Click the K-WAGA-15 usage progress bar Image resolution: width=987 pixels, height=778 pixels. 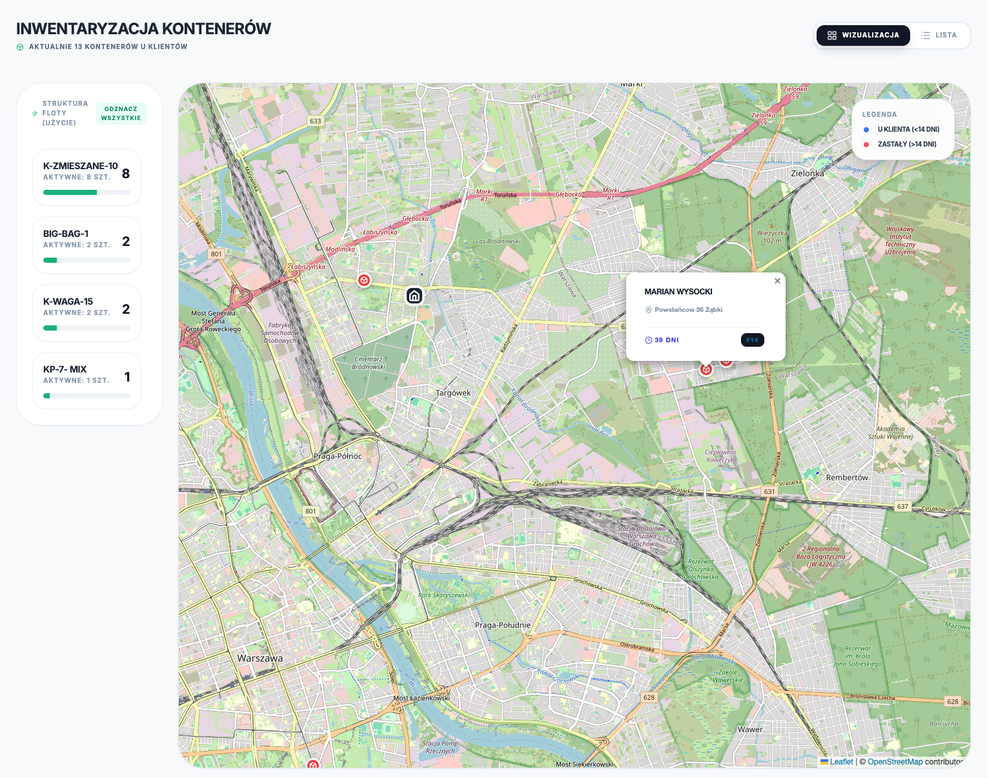point(87,328)
